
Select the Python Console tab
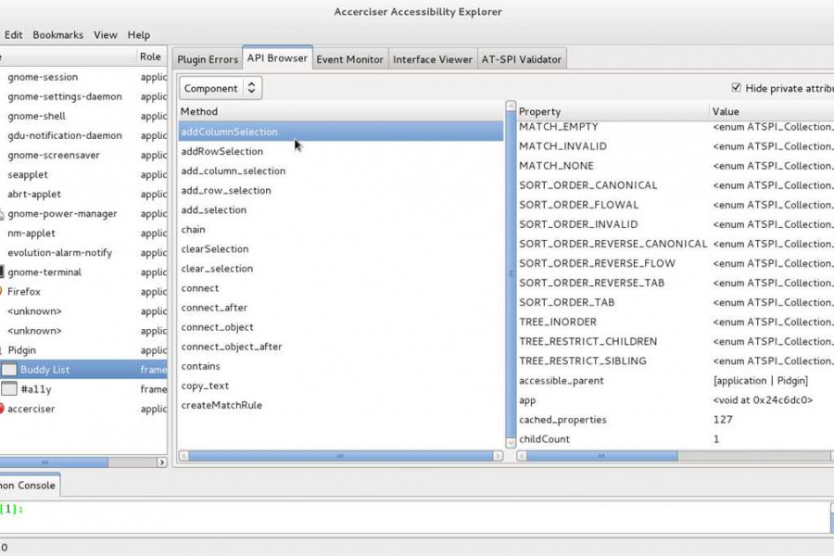click(x=29, y=486)
